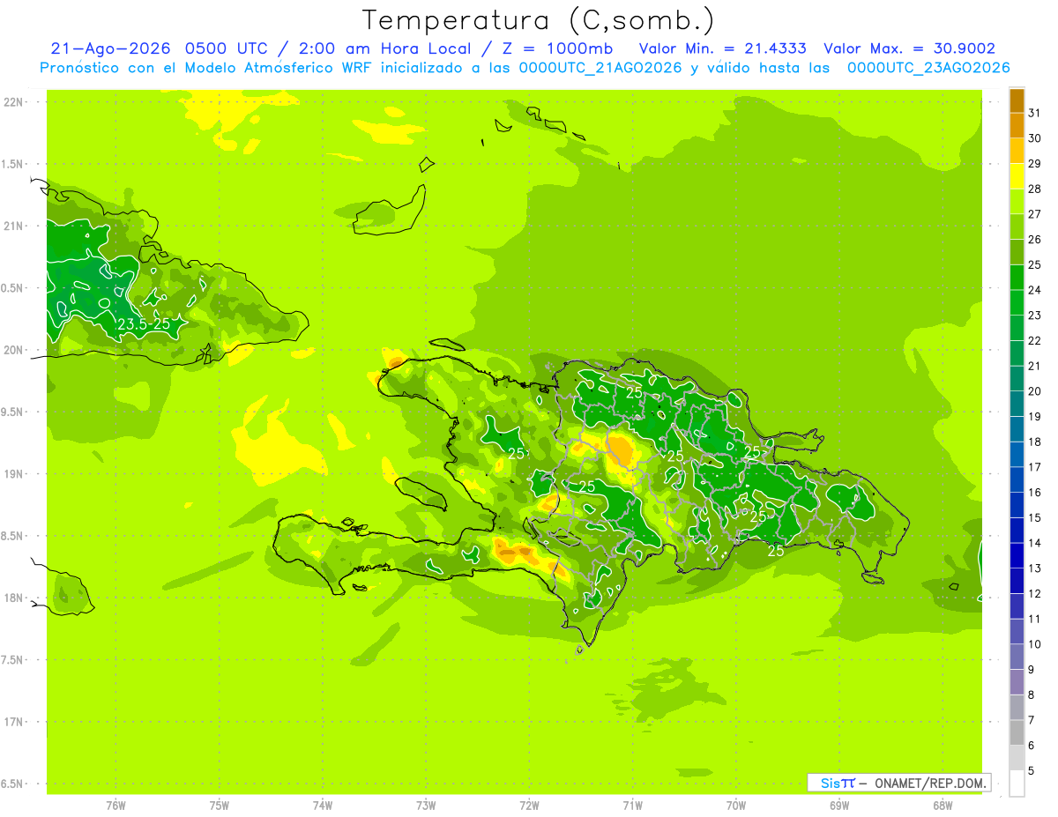Image resolution: width=1058 pixels, height=817 pixels.
Task: Click the legend swatch between 27 and 28
Action: 1017,201
